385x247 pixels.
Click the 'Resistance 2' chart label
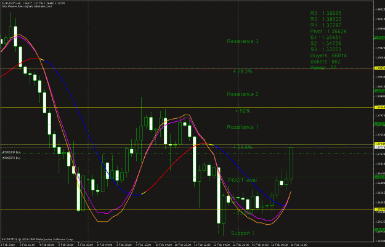coord(243,94)
